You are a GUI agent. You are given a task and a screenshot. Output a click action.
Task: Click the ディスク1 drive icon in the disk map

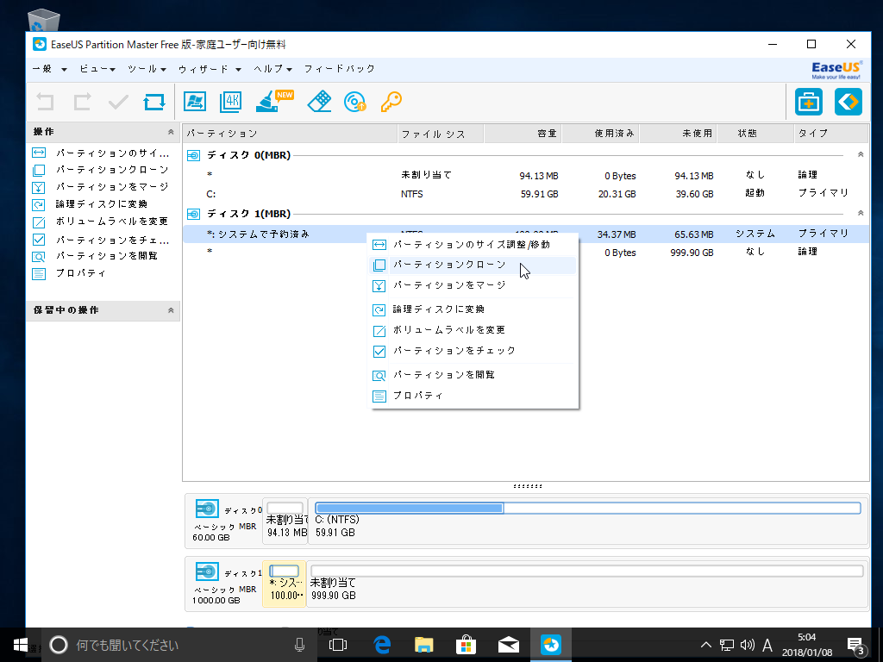207,571
